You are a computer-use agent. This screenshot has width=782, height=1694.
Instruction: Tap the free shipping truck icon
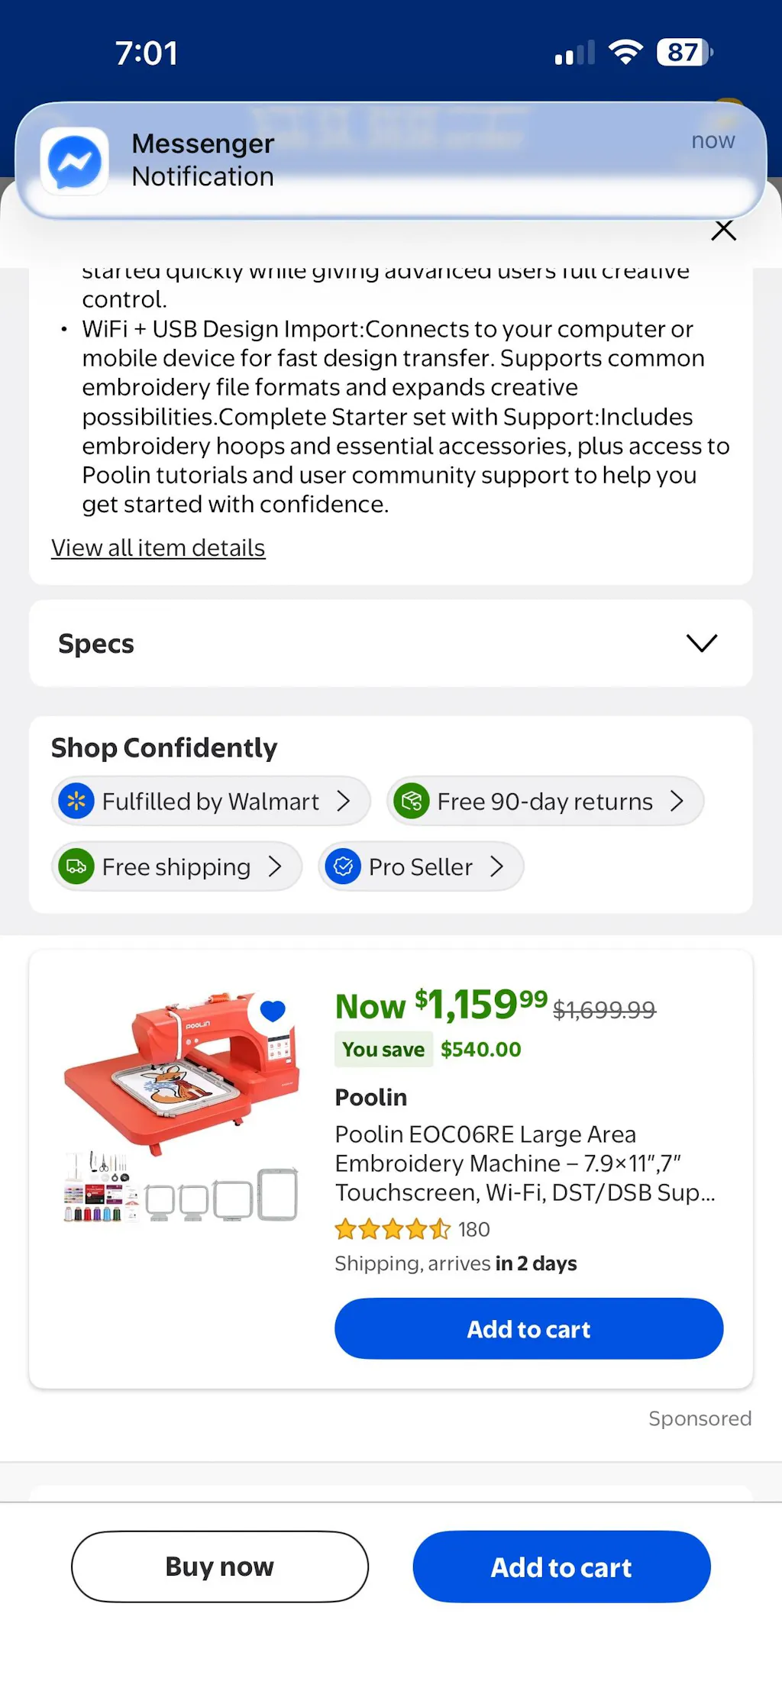click(x=76, y=866)
